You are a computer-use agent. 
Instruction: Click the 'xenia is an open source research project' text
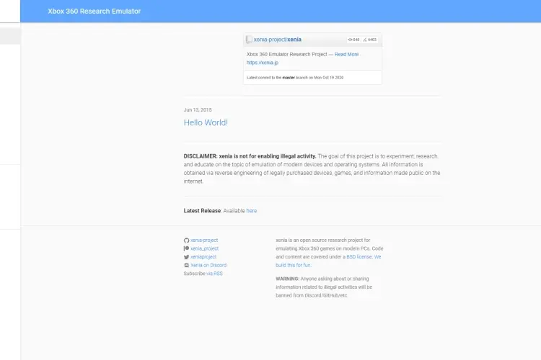tap(322, 240)
